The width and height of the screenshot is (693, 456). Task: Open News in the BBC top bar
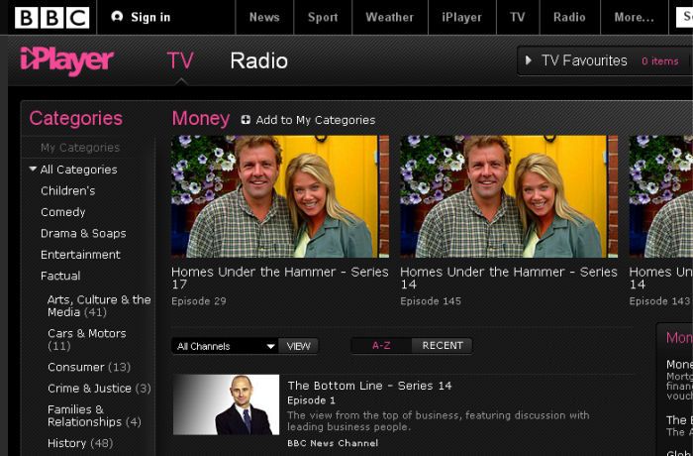point(264,17)
